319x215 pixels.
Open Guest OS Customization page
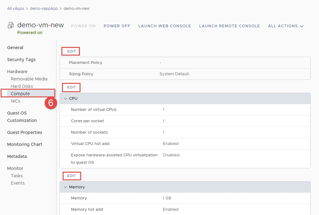click(22, 117)
